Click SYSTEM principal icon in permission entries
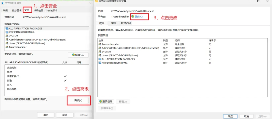This screenshot has width=272, height=119. (x=100, y=52)
